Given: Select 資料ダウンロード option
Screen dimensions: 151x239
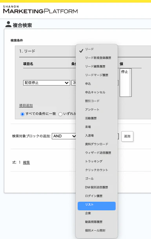Looking at the screenshot, I should pos(96,144).
